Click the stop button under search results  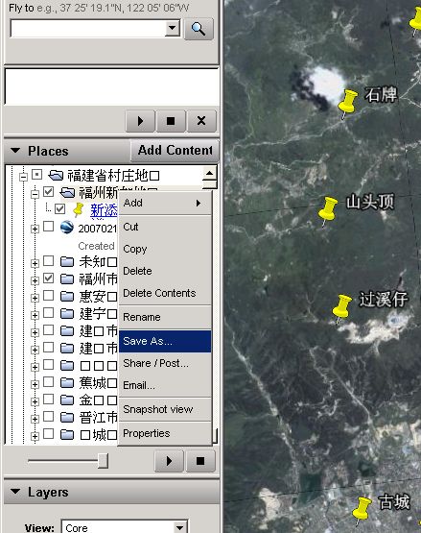click(x=171, y=121)
